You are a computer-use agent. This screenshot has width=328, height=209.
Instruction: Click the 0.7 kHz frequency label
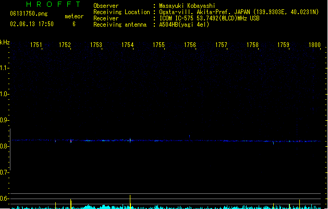click(5, 172)
